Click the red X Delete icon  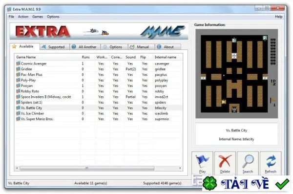point(225,161)
